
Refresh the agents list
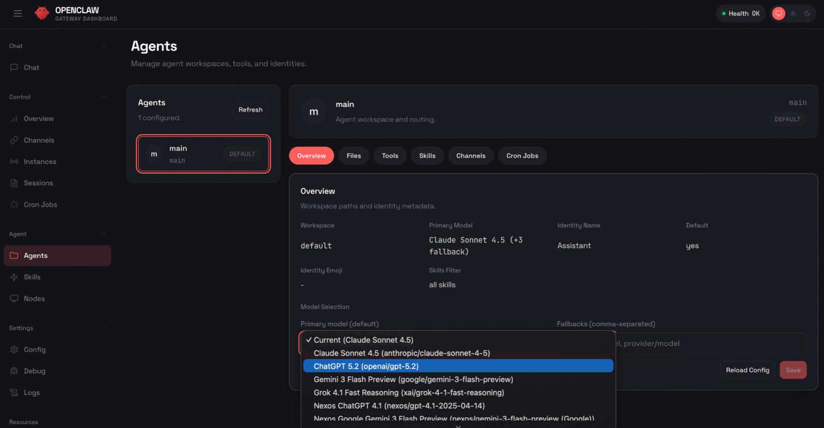250,110
